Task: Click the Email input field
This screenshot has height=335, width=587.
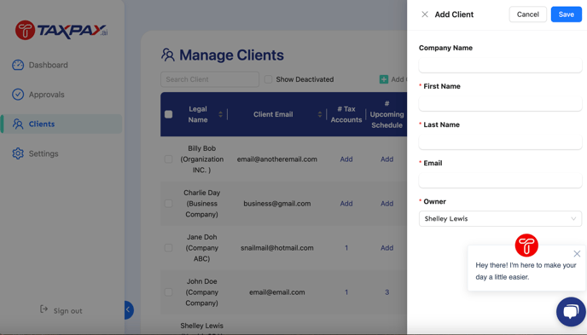Action: pyautogui.click(x=500, y=180)
